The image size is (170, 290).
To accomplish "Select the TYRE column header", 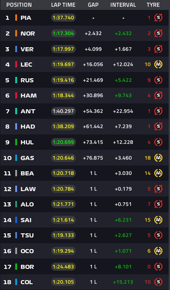I will point(153,5).
